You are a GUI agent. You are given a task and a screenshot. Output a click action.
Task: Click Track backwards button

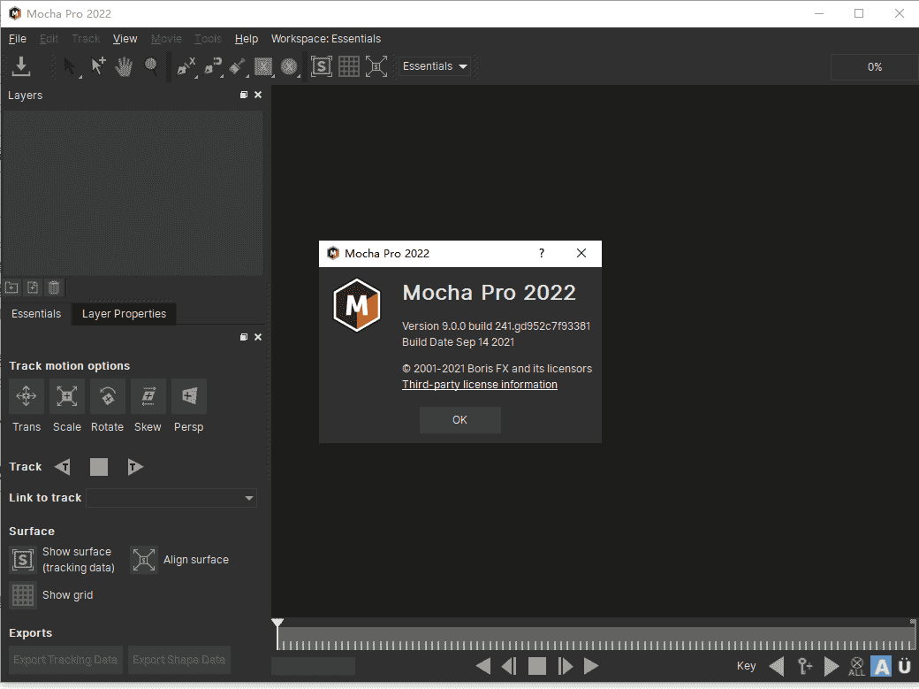coord(63,467)
